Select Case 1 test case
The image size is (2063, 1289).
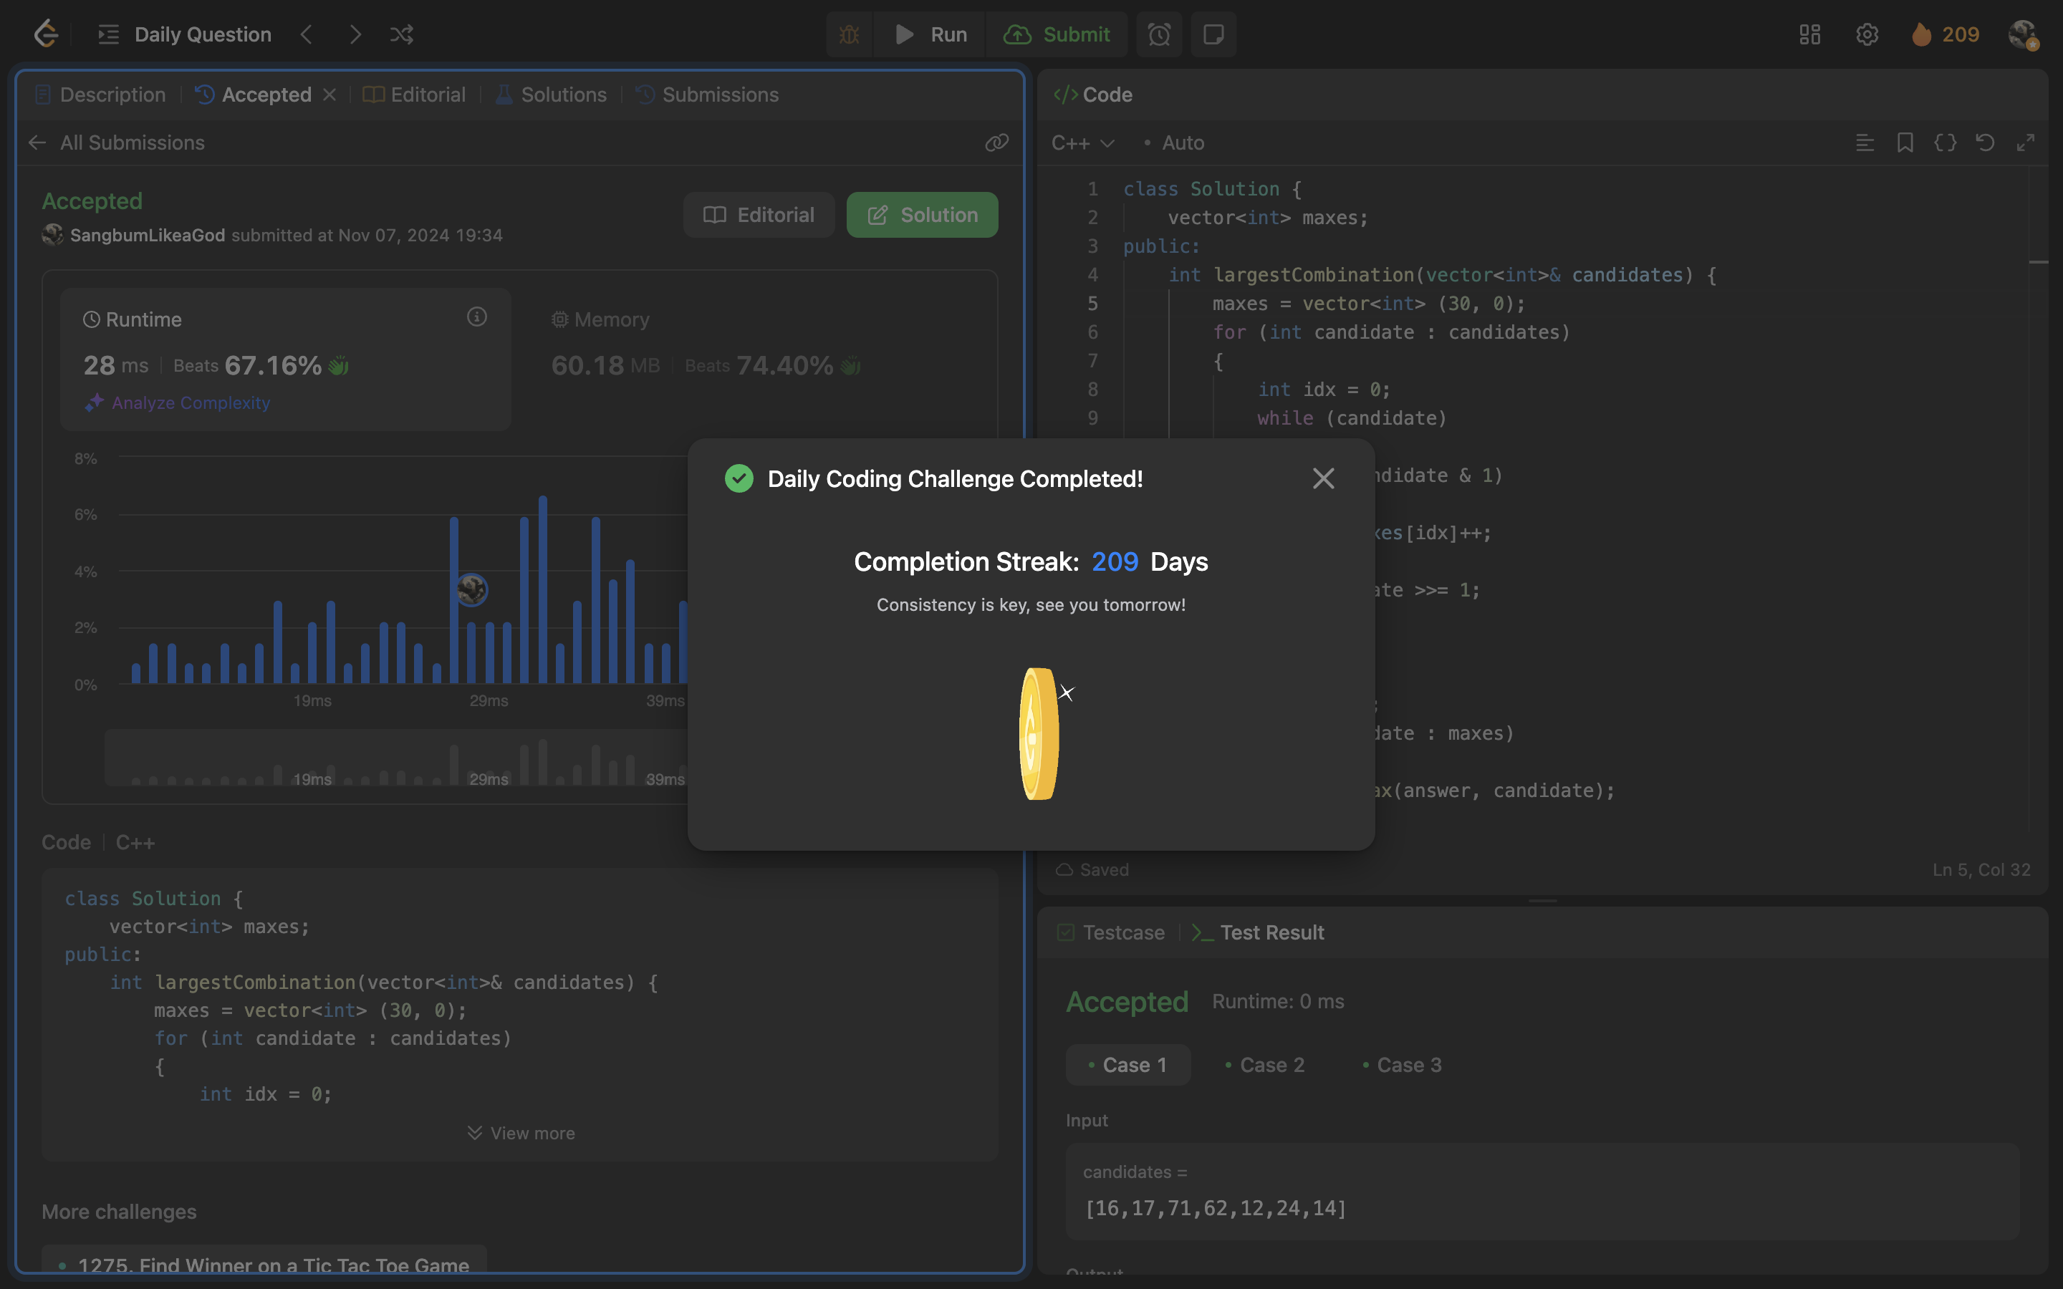(x=1127, y=1065)
